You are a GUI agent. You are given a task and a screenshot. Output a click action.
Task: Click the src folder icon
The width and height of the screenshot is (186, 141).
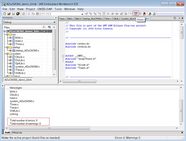[x=11, y=34]
